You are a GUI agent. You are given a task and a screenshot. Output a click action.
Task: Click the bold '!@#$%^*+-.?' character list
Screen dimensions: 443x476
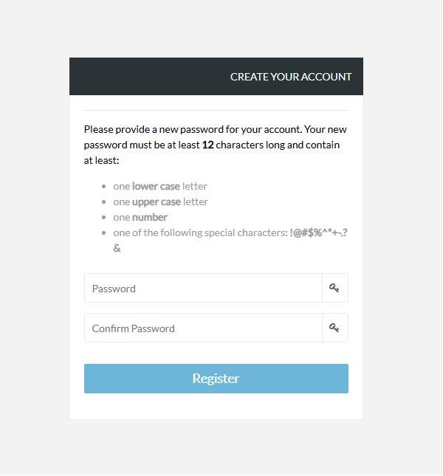[318, 233]
